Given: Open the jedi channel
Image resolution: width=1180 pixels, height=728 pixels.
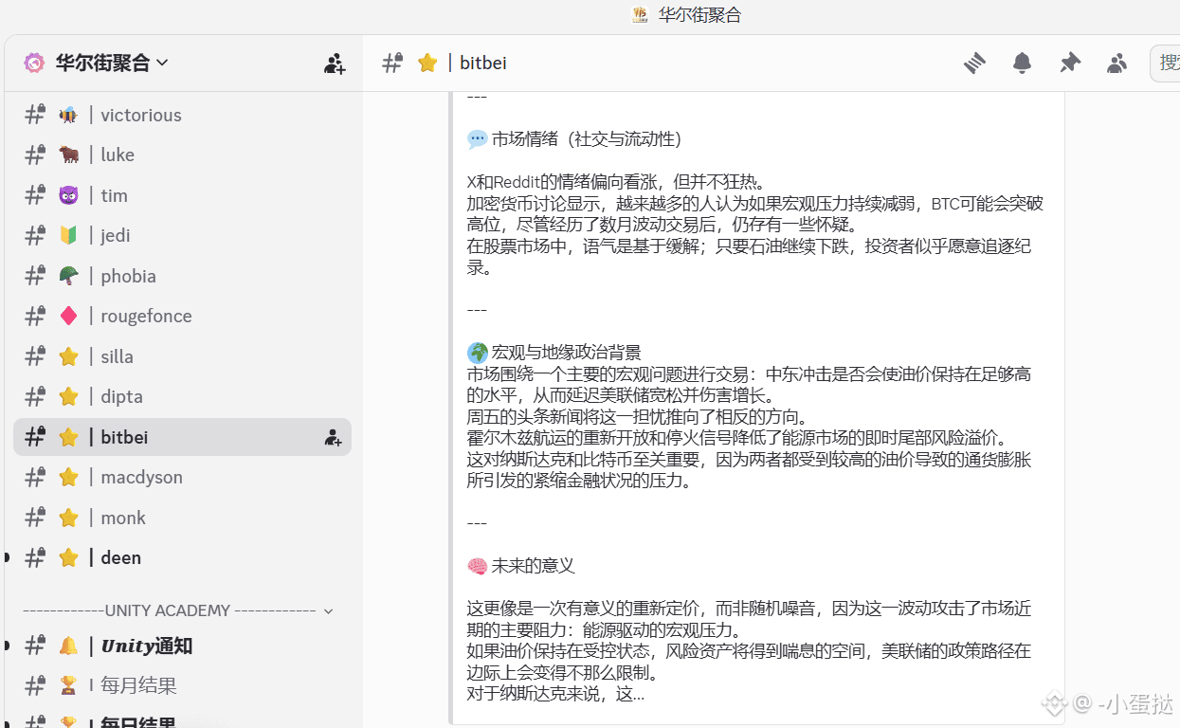Looking at the screenshot, I should (182, 235).
